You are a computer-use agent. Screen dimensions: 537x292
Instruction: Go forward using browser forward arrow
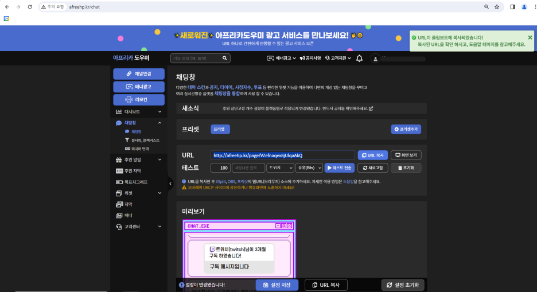point(18,7)
